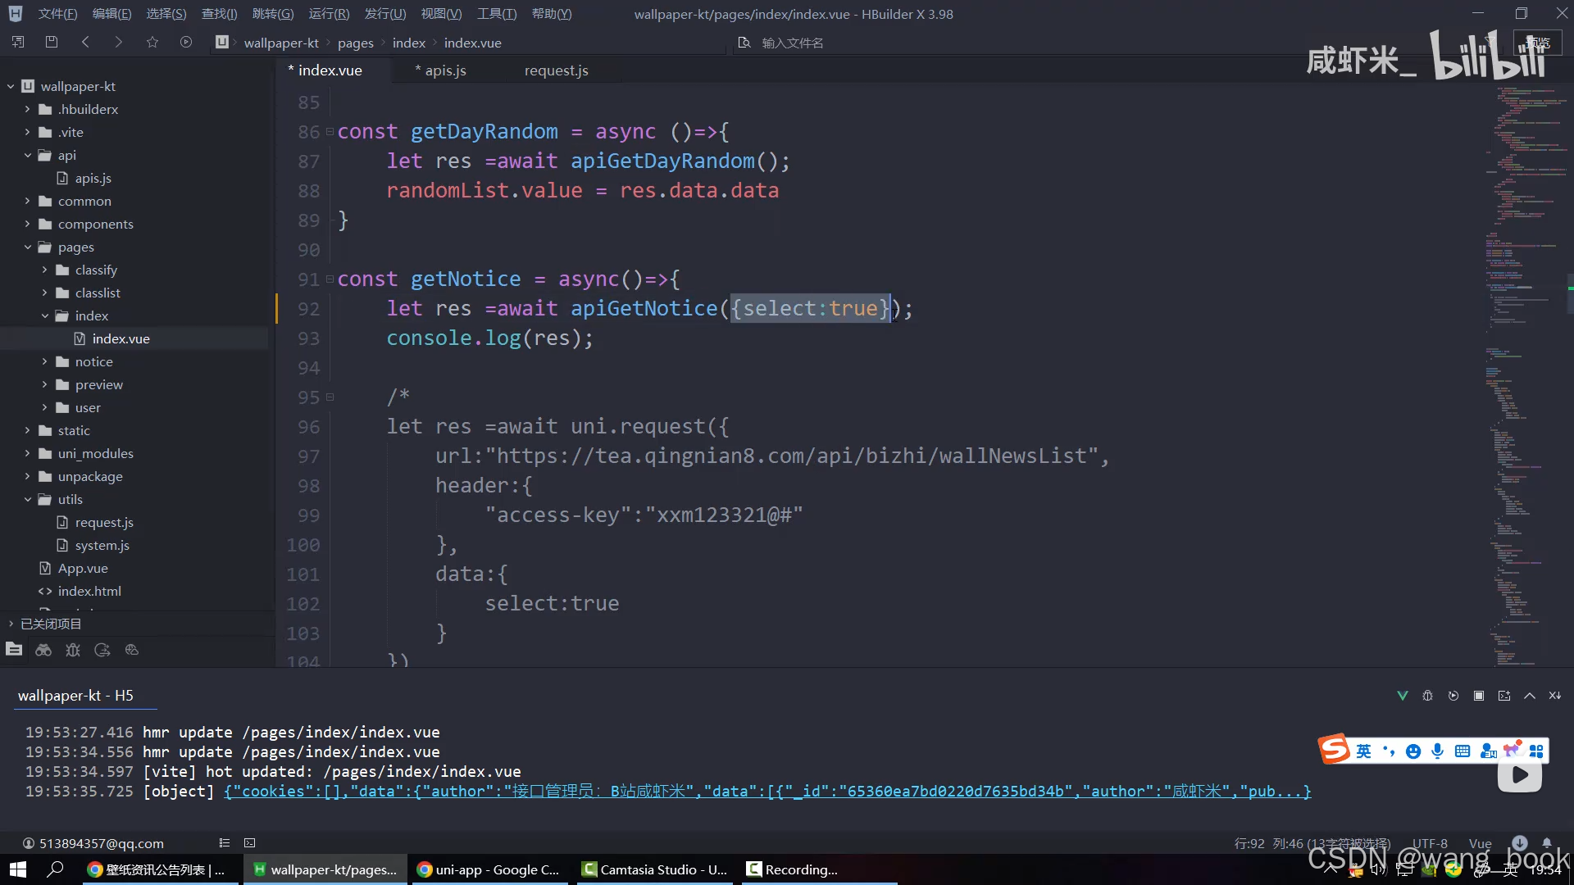
Task: Click the run play icon in toolbar
Action: click(x=186, y=42)
